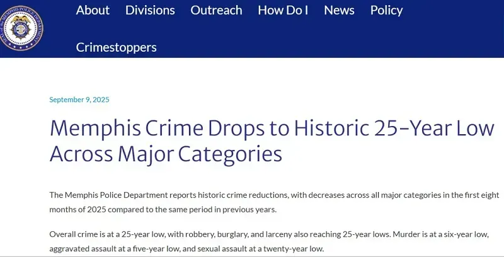Open the Divisions menu

(x=150, y=10)
